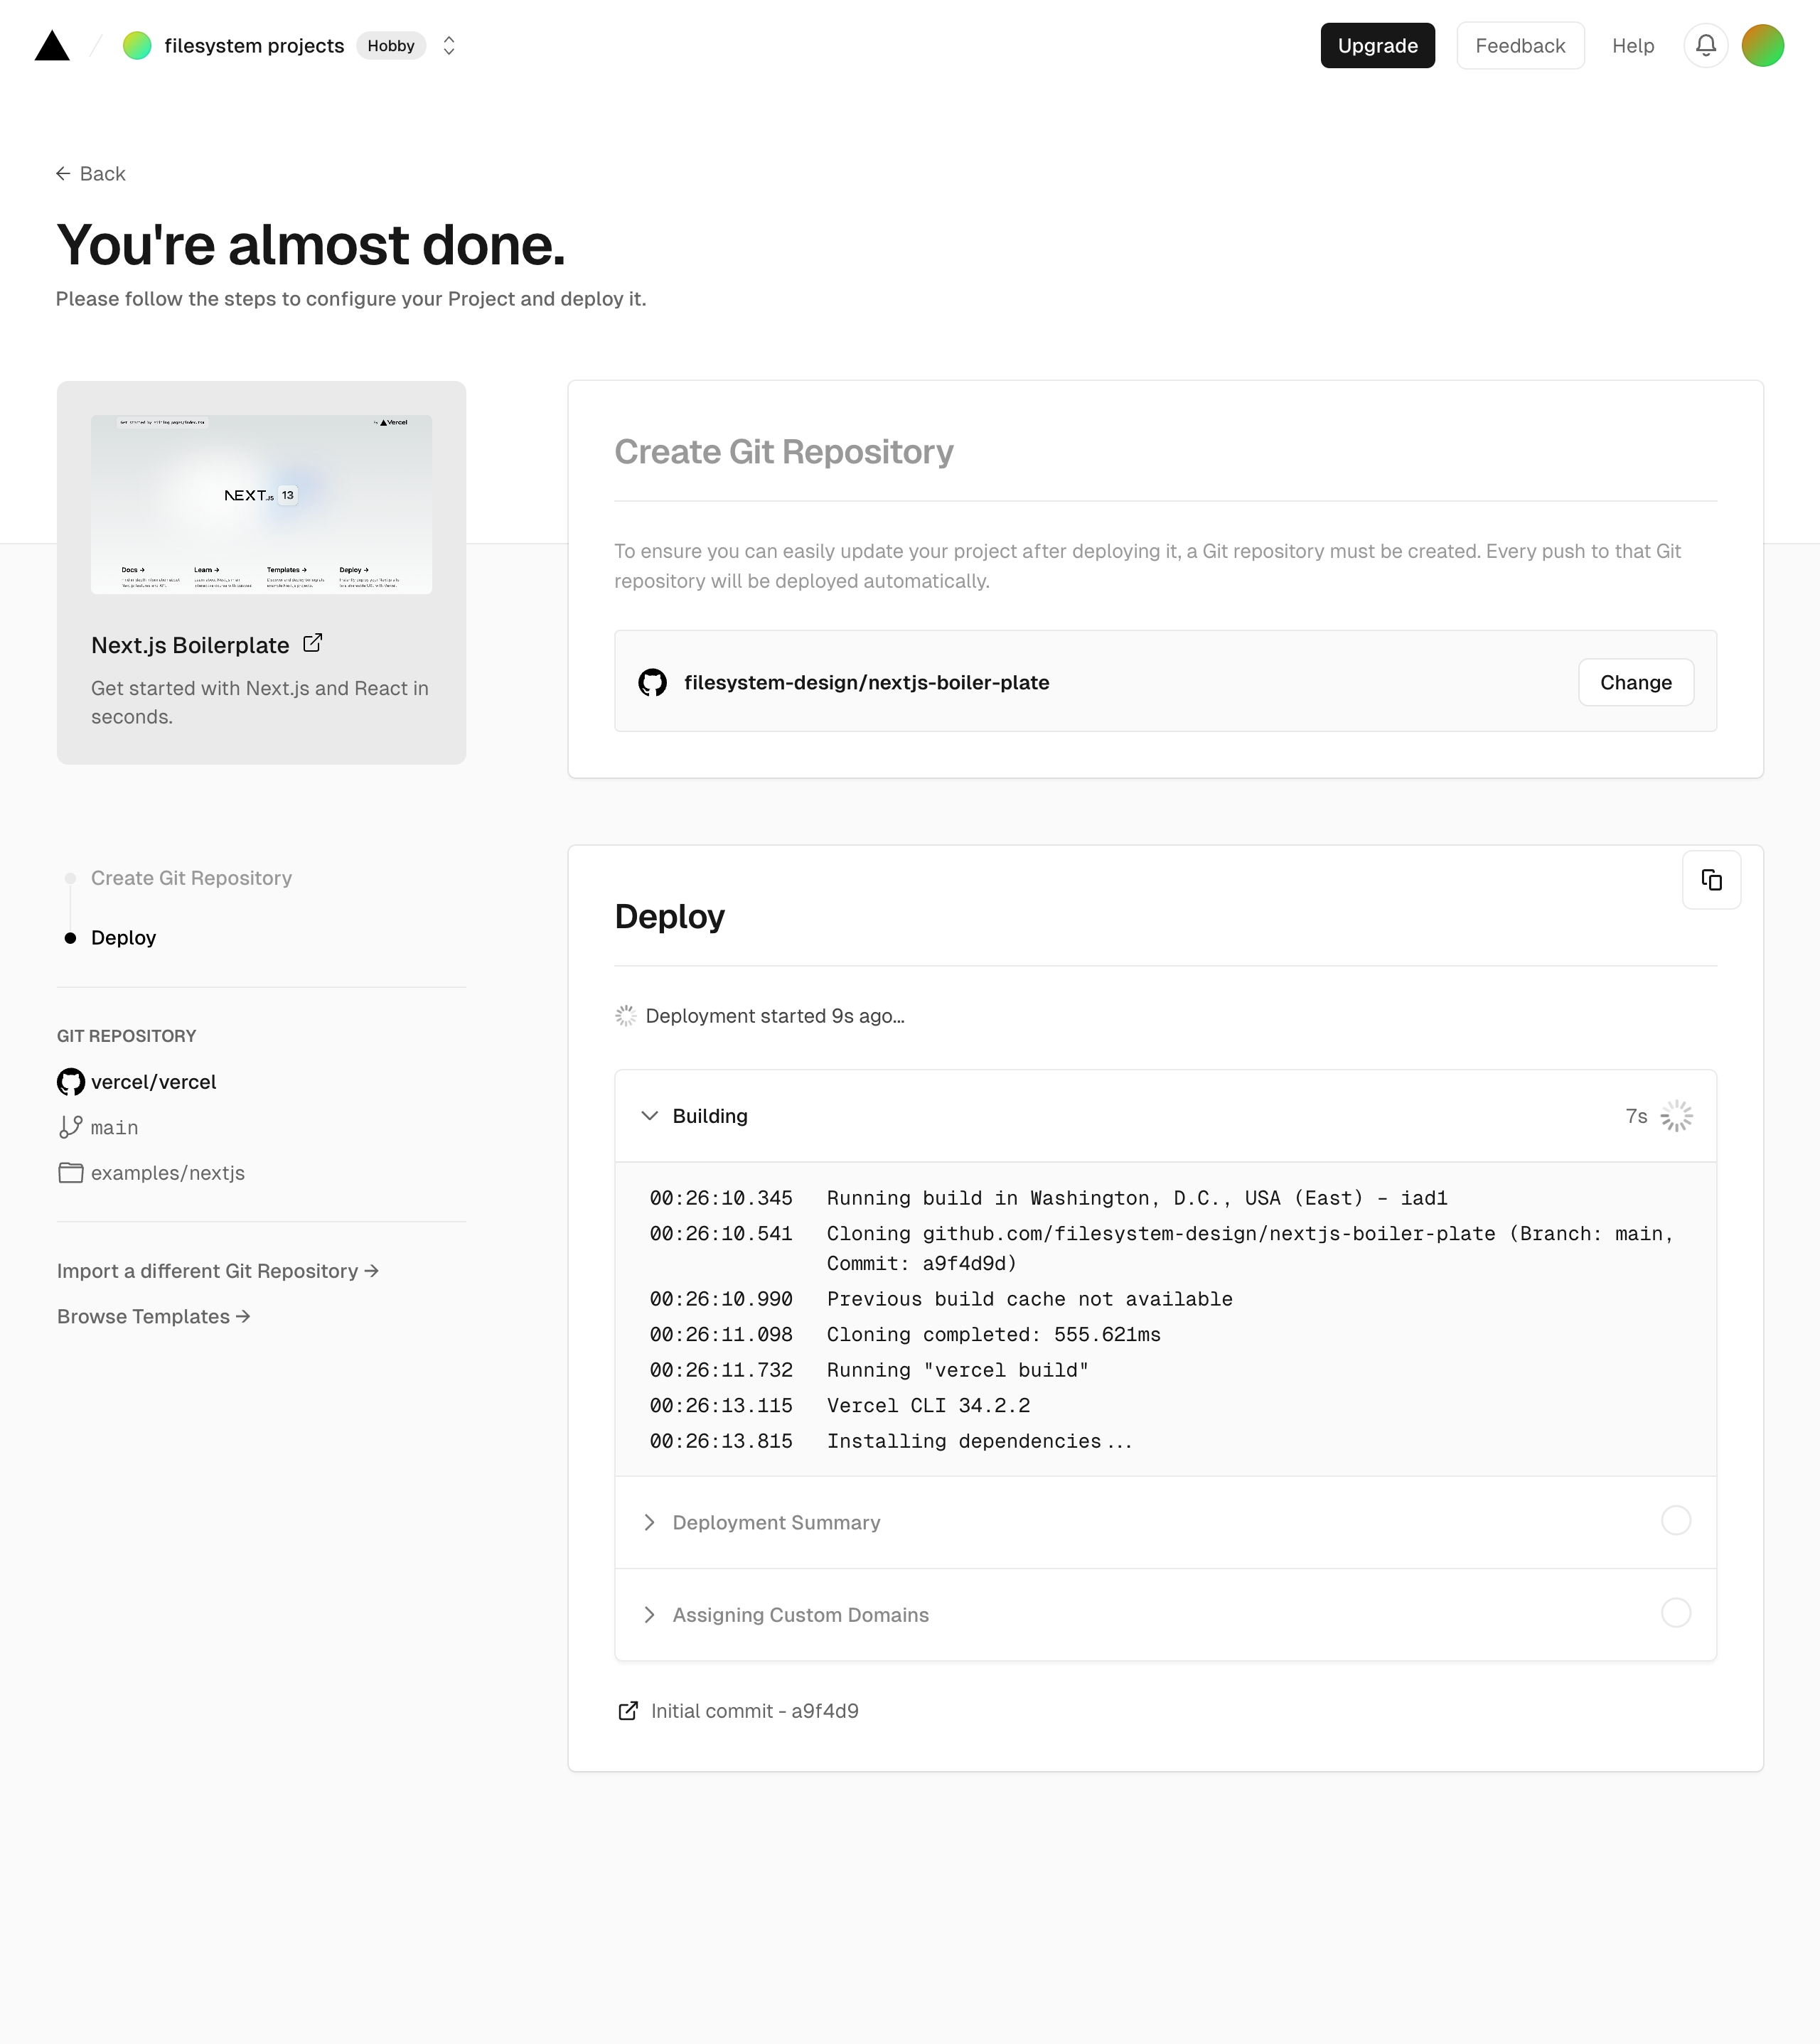Viewport: 1820px width, 2044px height.
Task: Copy the build logs with the clipboard icon
Action: (1712, 880)
